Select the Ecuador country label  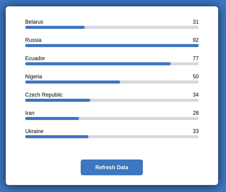35,58
